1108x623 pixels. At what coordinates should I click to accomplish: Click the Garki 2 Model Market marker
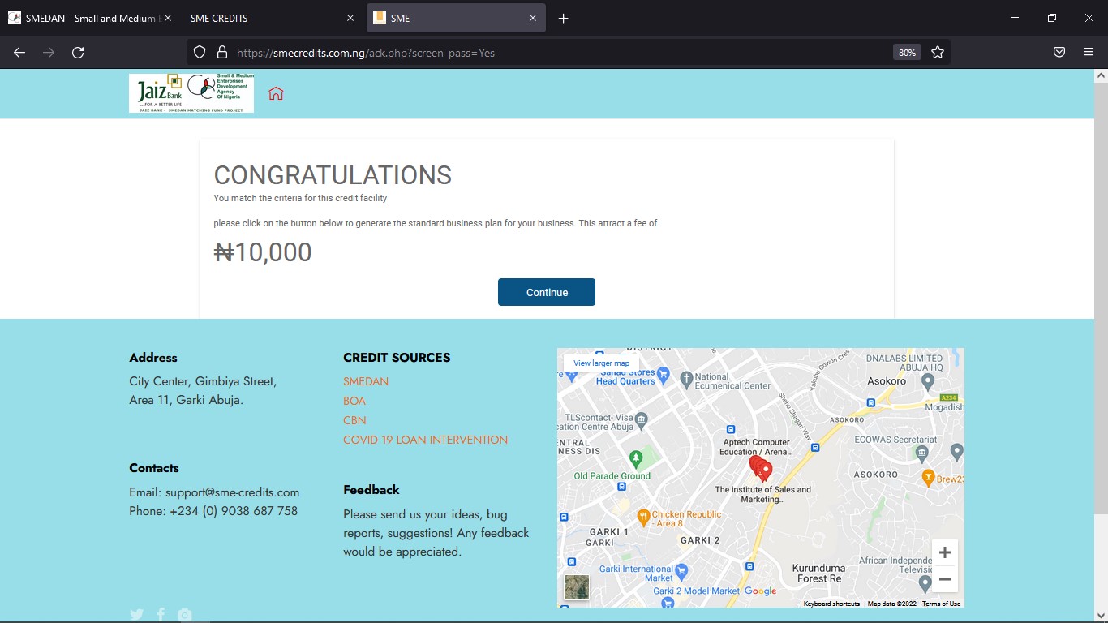point(668,602)
